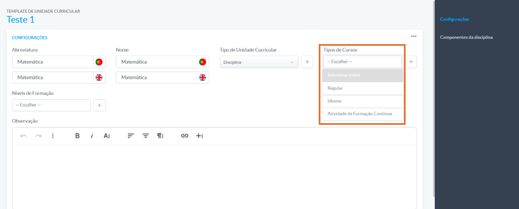Click the plus button beside Níveis de Formação
Screen dimensions: 519x209
[100, 105]
